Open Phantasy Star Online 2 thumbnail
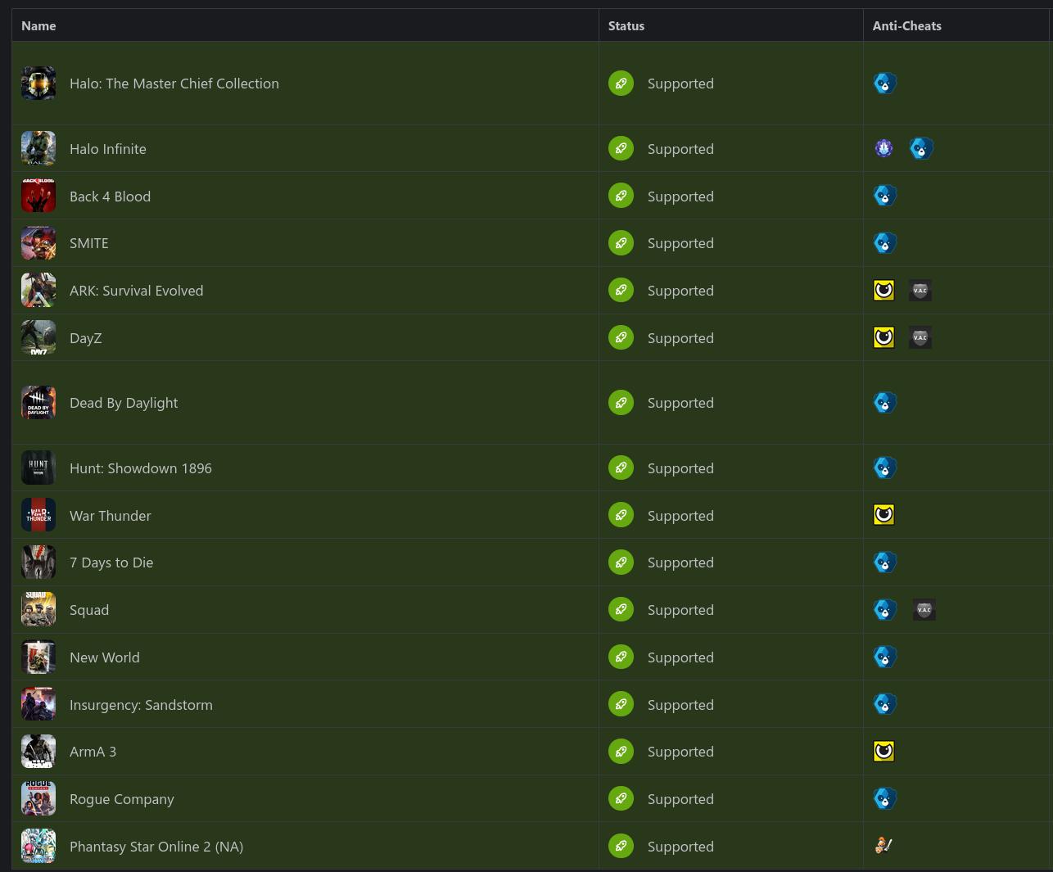Image resolution: width=1053 pixels, height=872 pixels. 38,846
